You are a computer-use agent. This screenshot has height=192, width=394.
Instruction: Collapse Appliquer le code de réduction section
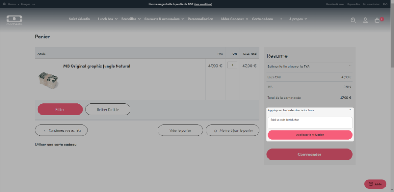pyautogui.click(x=350, y=110)
